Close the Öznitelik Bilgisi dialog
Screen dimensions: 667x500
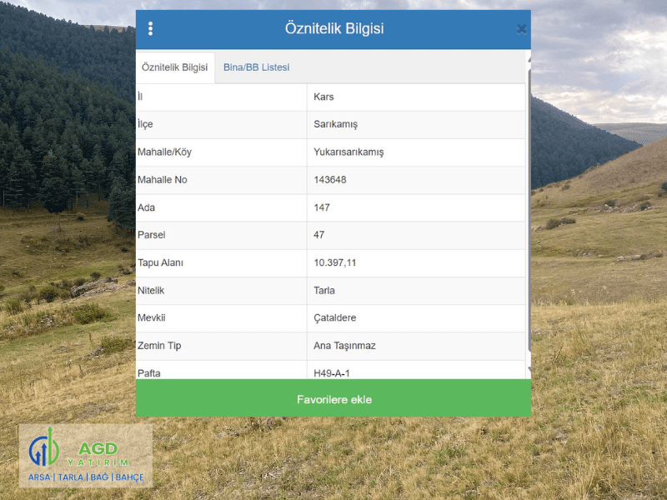coord(521,29)
